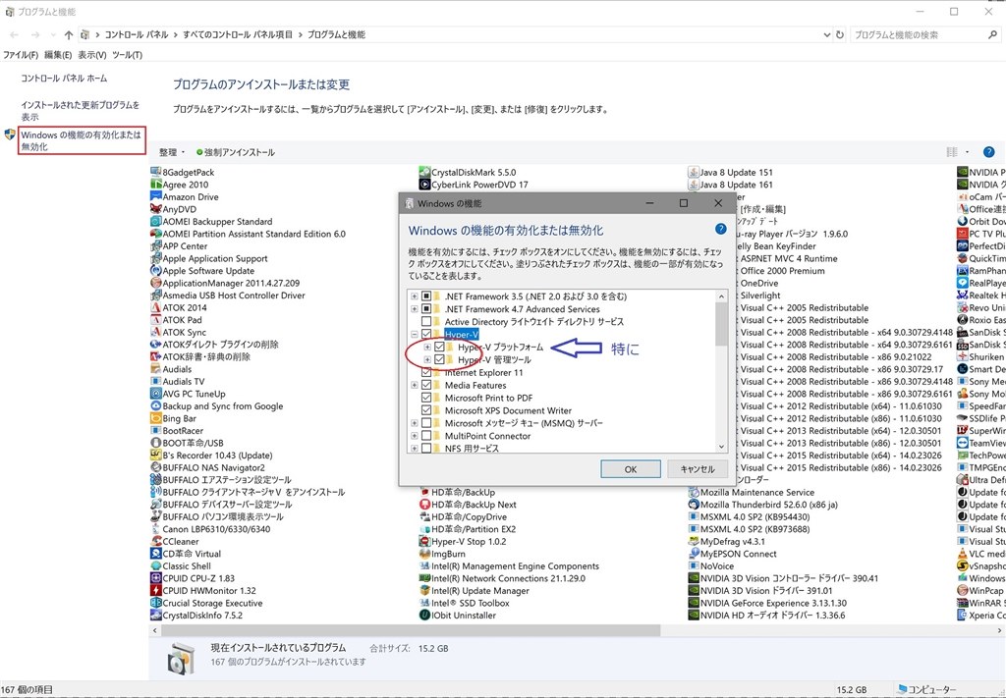
Task: Click the Amazon Drive icon
Action: tap(155, 196)
